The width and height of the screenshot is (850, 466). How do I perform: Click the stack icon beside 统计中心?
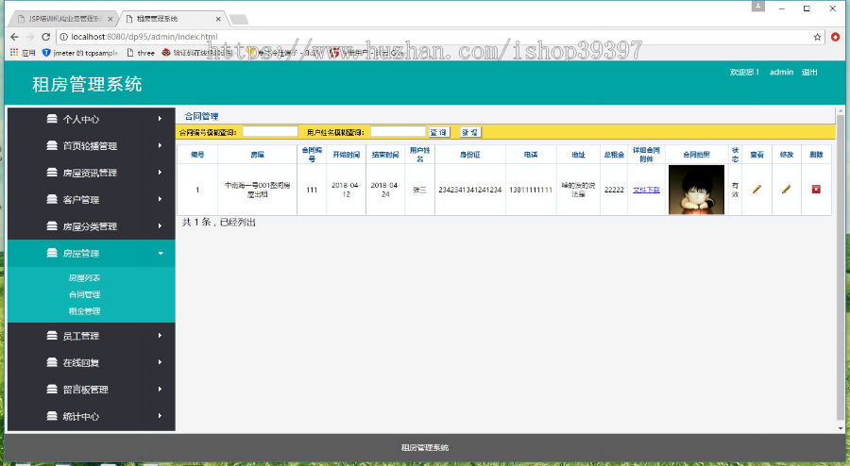52,416
